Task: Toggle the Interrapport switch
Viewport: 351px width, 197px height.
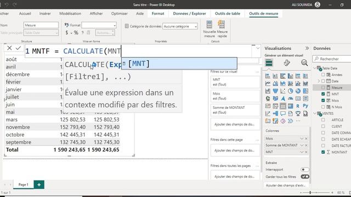Action: tap(305, 170)
